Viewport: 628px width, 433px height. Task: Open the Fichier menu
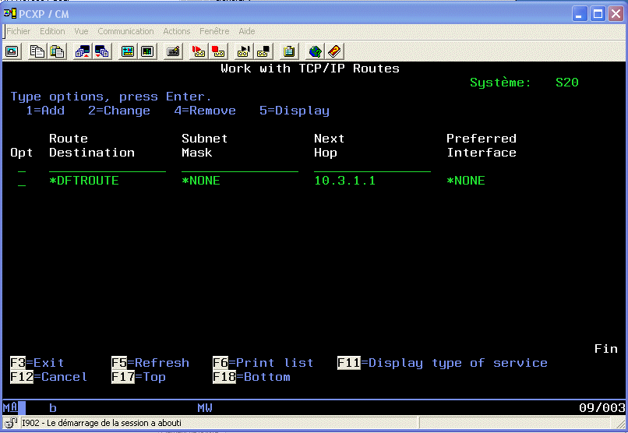19,31
